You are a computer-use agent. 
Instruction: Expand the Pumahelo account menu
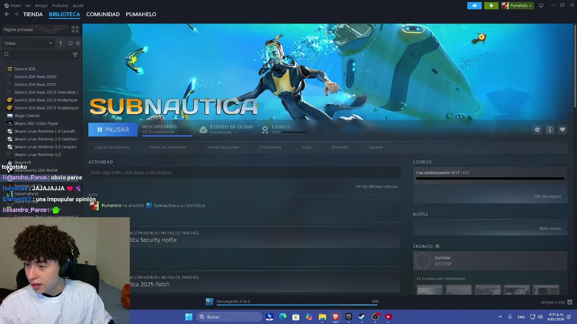click(x=517, y=5)
